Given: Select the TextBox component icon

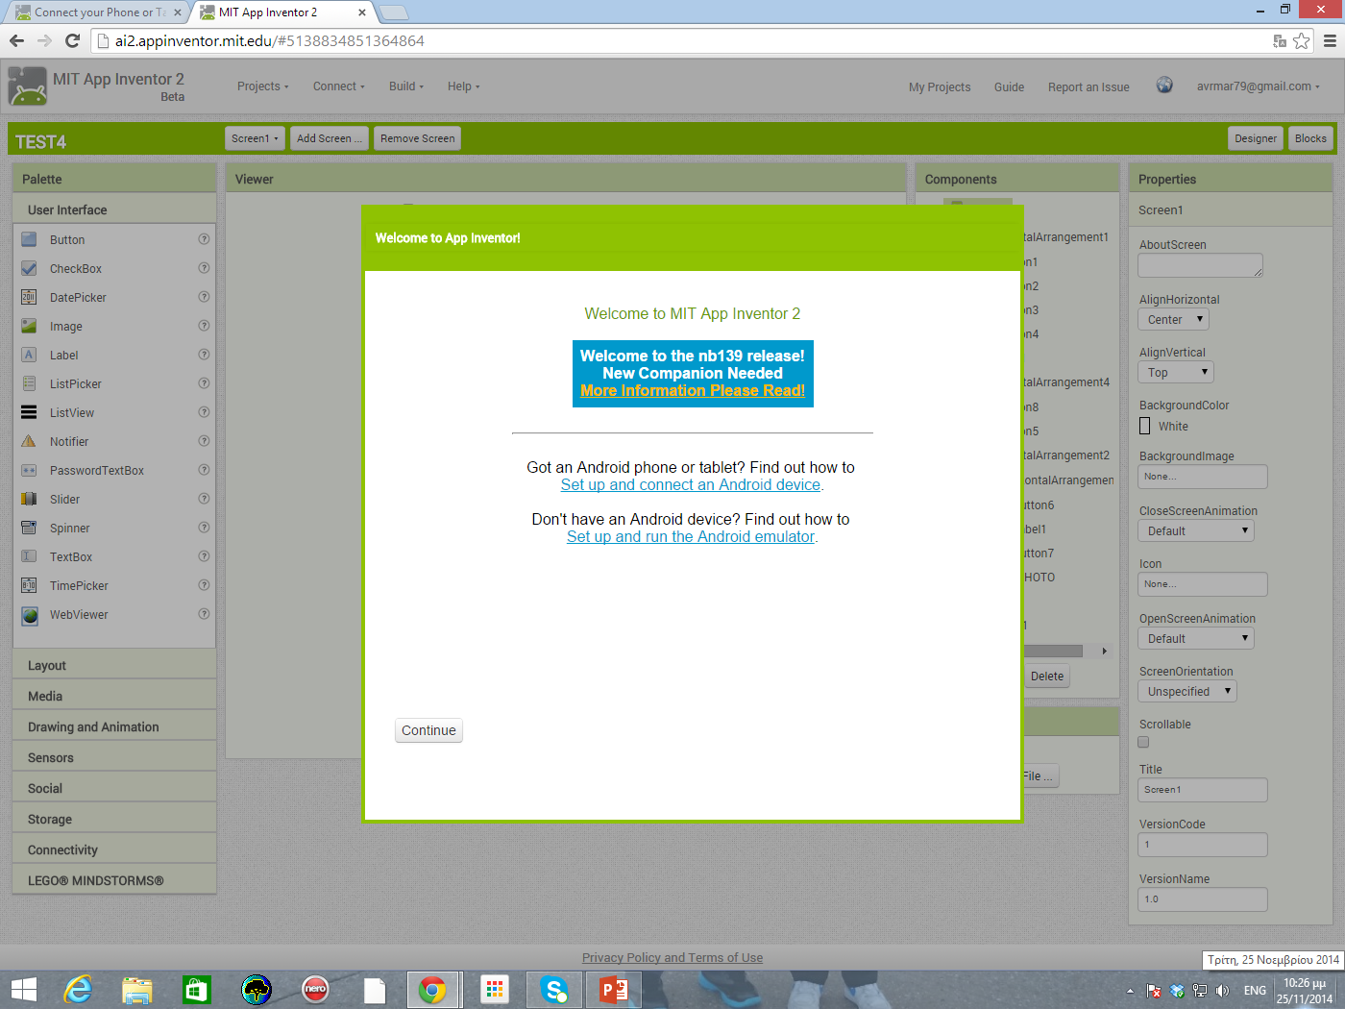Looking at the screenshot, I should [x=30, y=556].
